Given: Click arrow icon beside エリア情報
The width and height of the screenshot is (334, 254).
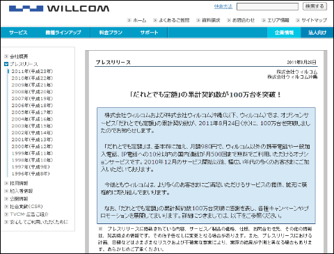Looking at the screenshot, I should point(264,20).
